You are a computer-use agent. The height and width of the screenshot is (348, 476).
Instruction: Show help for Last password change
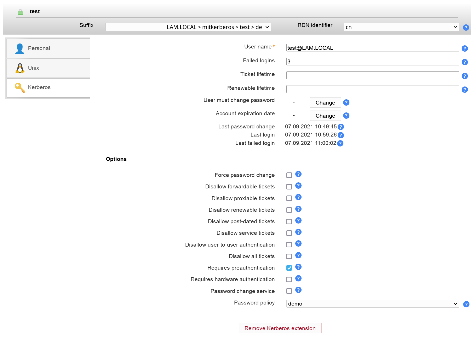(341, 127)
